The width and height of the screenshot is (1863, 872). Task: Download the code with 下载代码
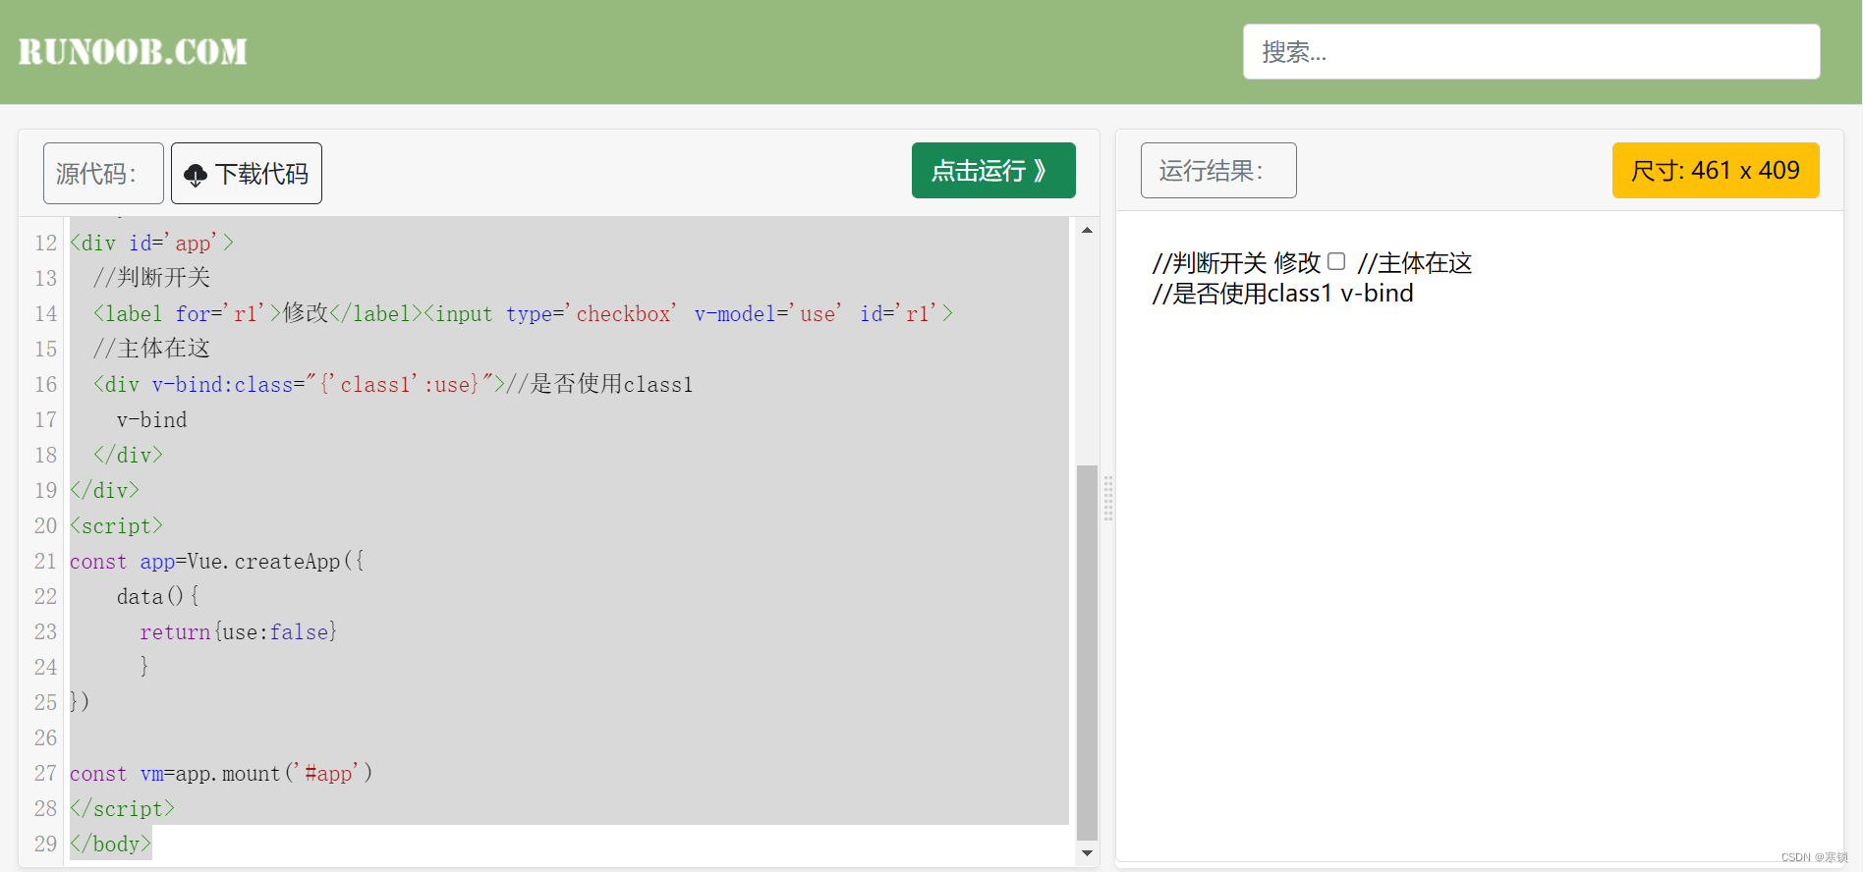point(247,174)
